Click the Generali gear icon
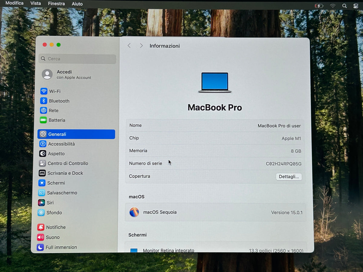 43,134
